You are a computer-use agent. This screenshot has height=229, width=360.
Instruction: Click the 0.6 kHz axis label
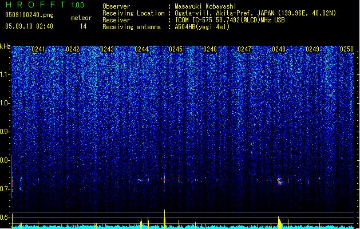pyautogui.click(x=5, y=218)
